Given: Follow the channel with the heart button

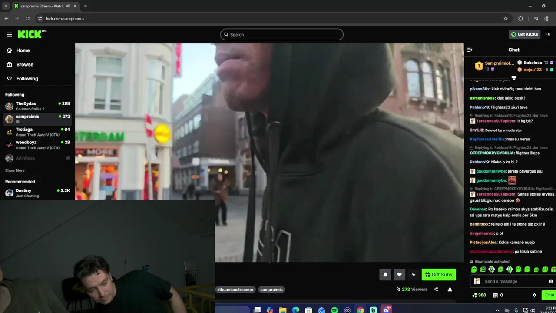Looking at the screenshot, I should (399, 275).
